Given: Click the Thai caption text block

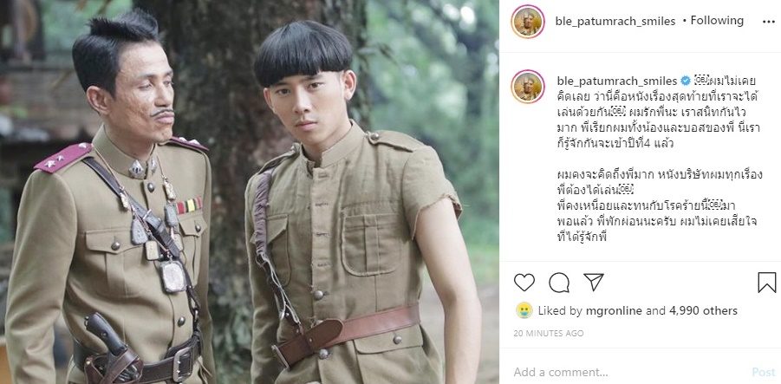Looking at the screenshot, I should pyautogui.click(x=661, y=159).
